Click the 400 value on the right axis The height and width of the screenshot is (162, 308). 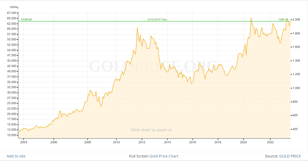click(296, 129)
